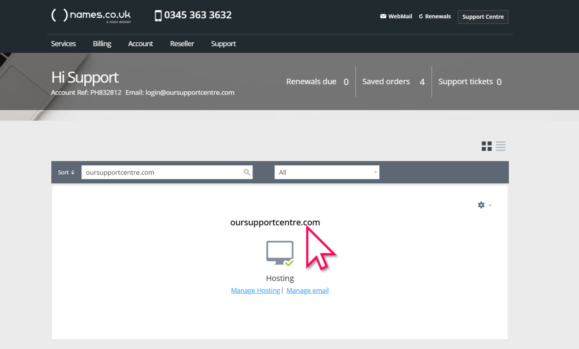Click the 0345 363 3632 phone number
The width and height of the screenshot is (579, 349).
click(198, 15)
